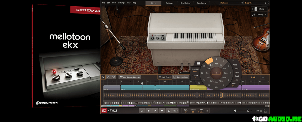This screenshot has width=302, height=122.
Task: Select the arrow pointer tool
Action: point(103,77)
